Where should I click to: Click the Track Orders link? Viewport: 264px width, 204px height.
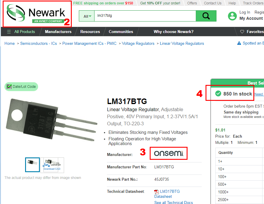253,3
